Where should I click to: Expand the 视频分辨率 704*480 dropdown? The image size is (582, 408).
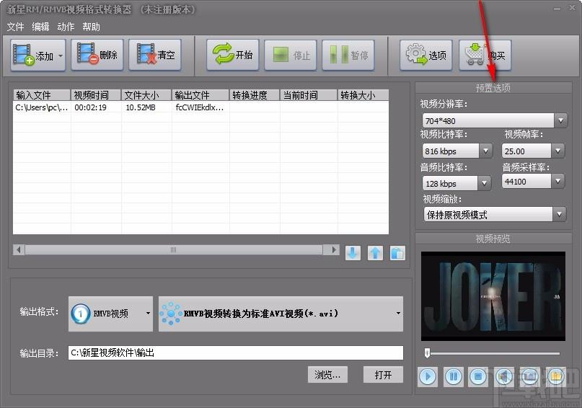coord(560,120)
